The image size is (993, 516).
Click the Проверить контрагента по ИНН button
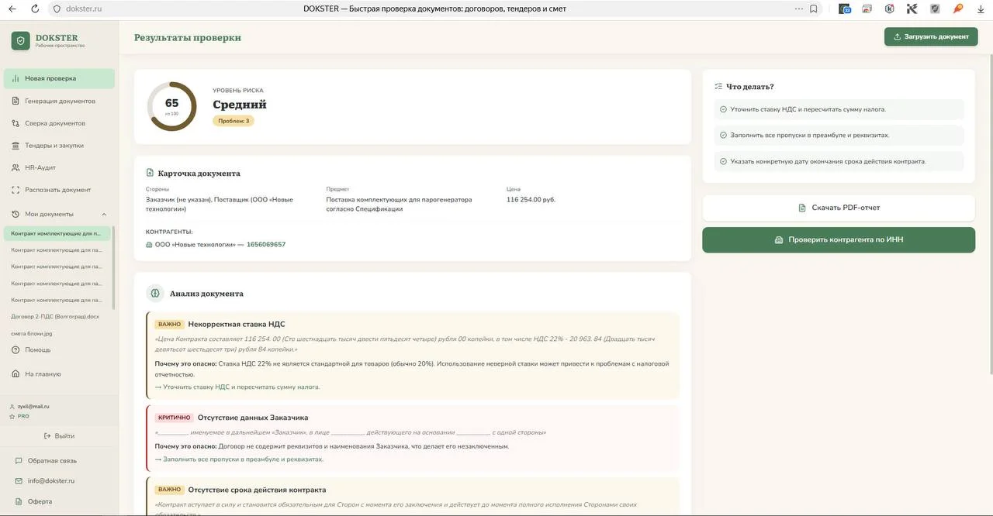839,239
